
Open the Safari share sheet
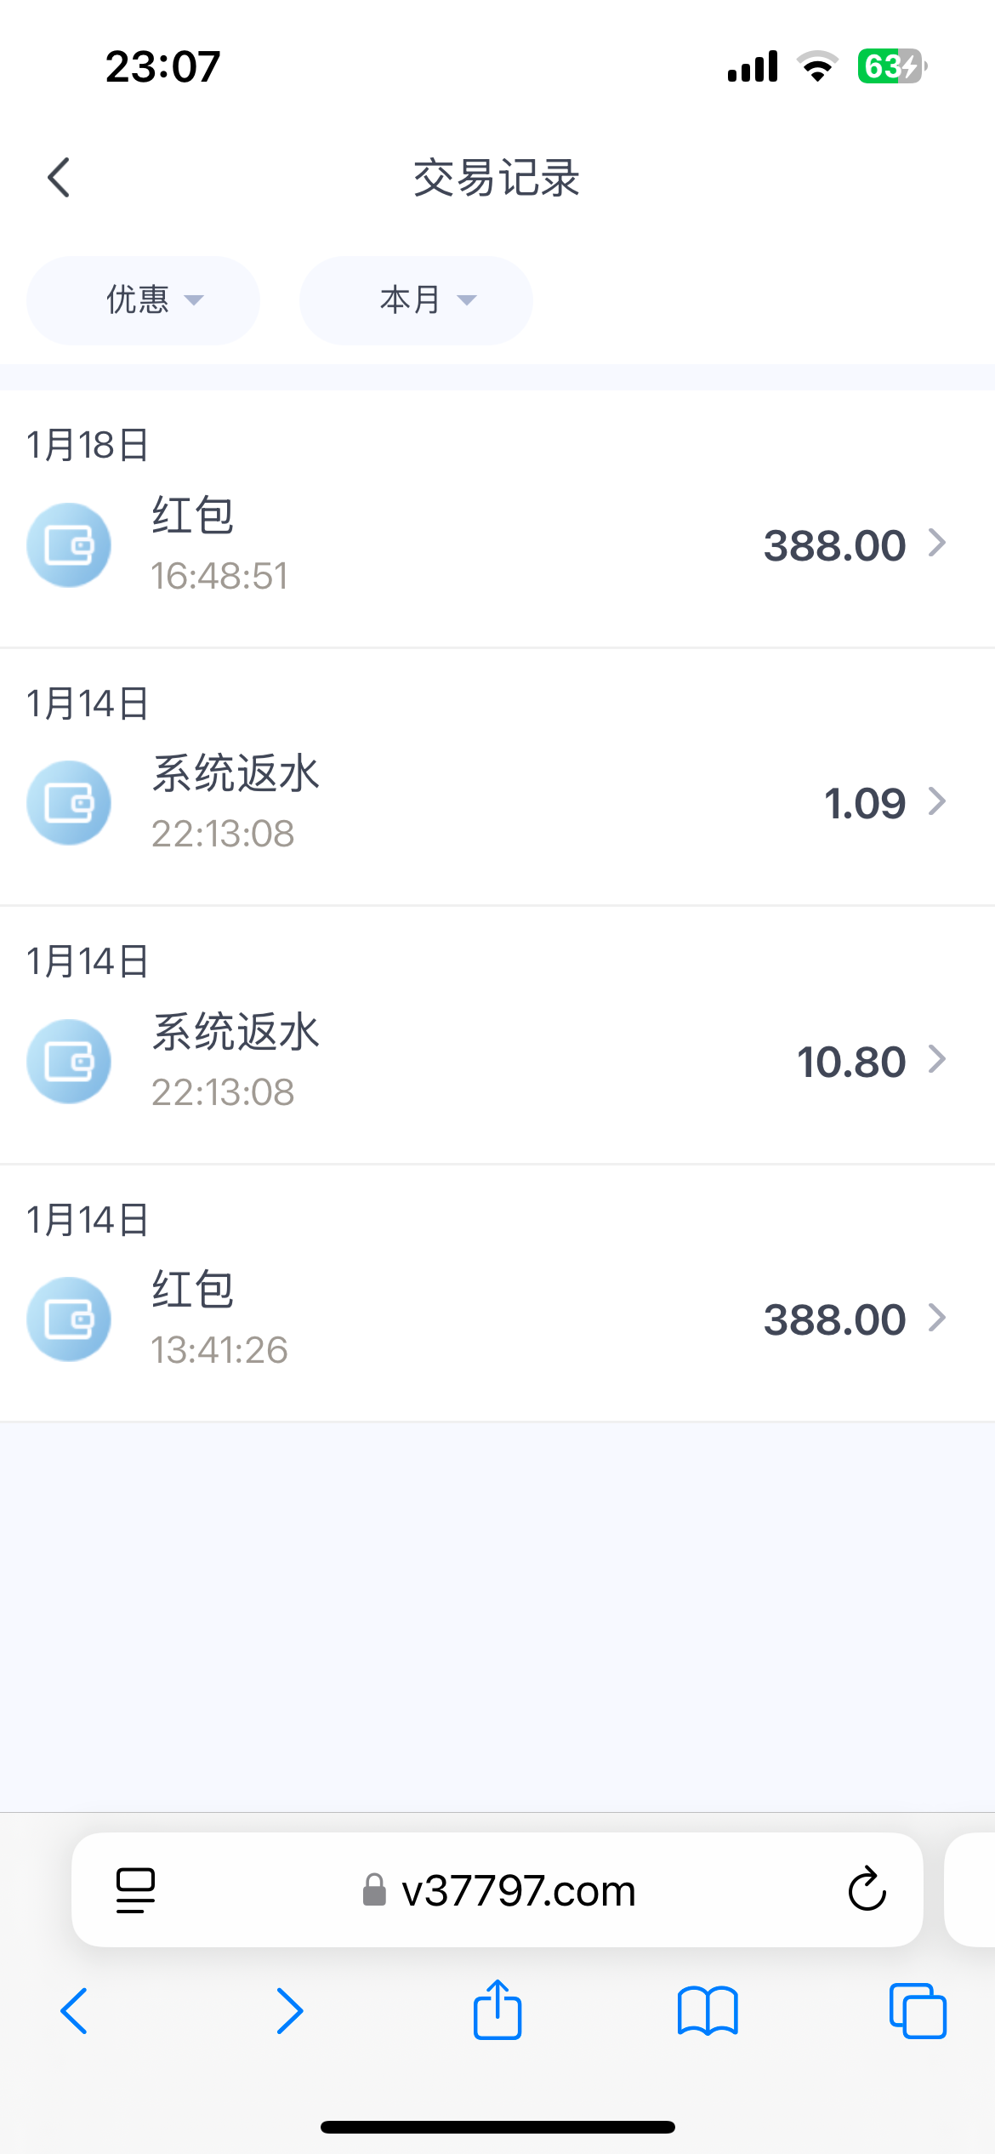point(497,2011)
